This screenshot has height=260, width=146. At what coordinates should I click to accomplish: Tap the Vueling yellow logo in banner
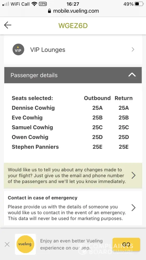pos(25,244)
